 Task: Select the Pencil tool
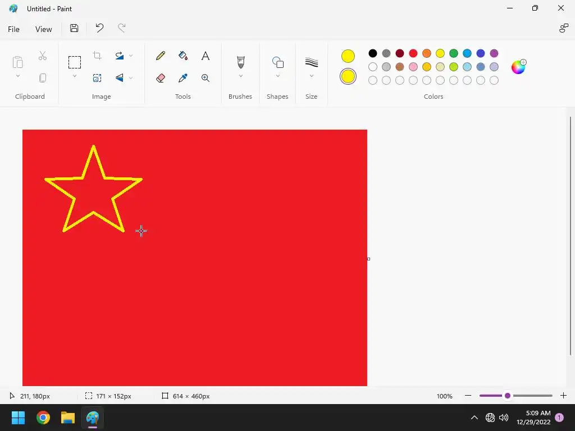point(160,56)
